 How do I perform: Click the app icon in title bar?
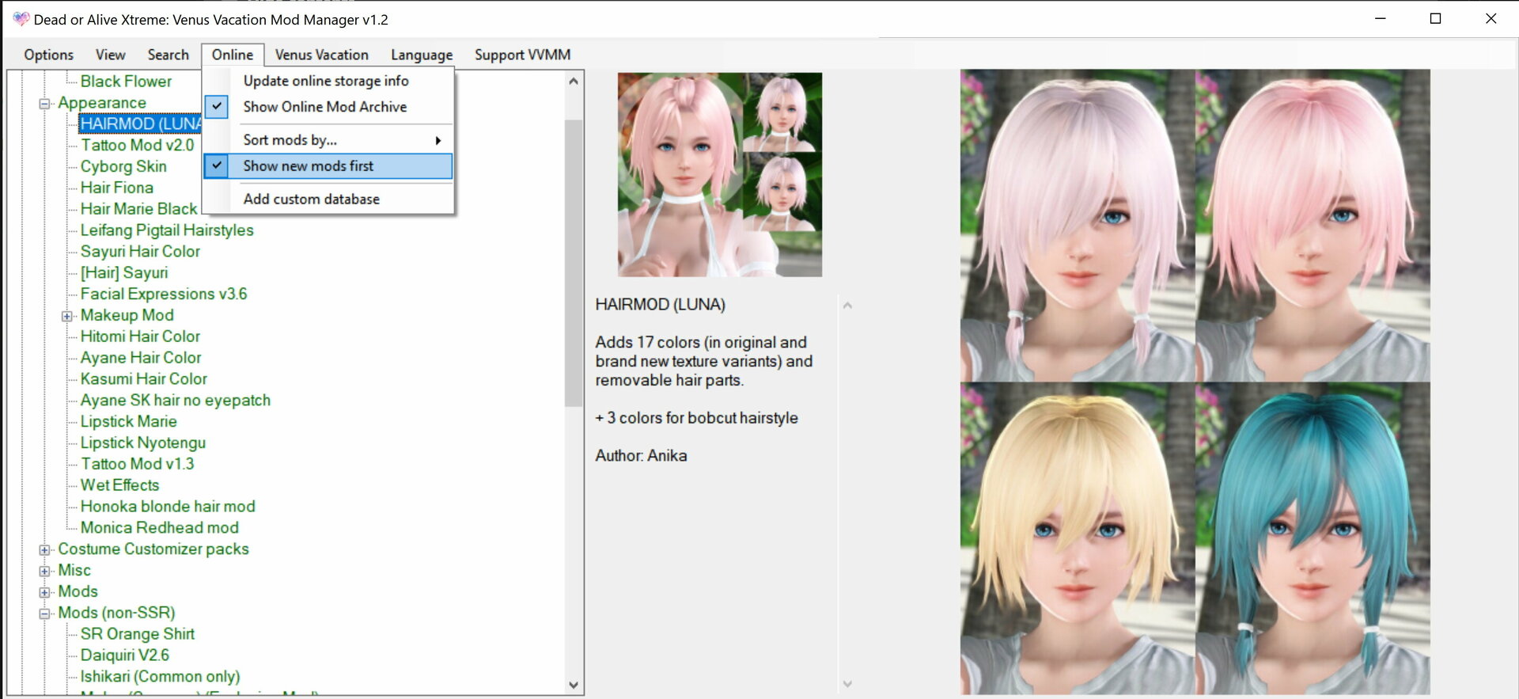pyautogui.click(x=21, y=19)
